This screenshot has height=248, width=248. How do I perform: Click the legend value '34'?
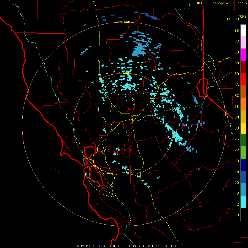point(237,117)
